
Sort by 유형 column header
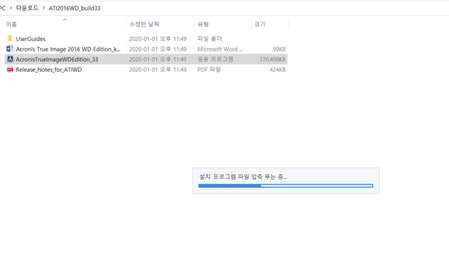[203, 24]
